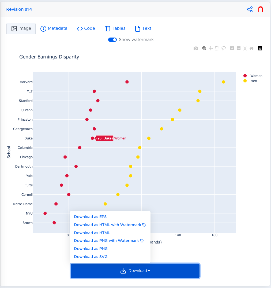Activate the Box Select tool
The image size is (271, 288).
pos(217,48)
